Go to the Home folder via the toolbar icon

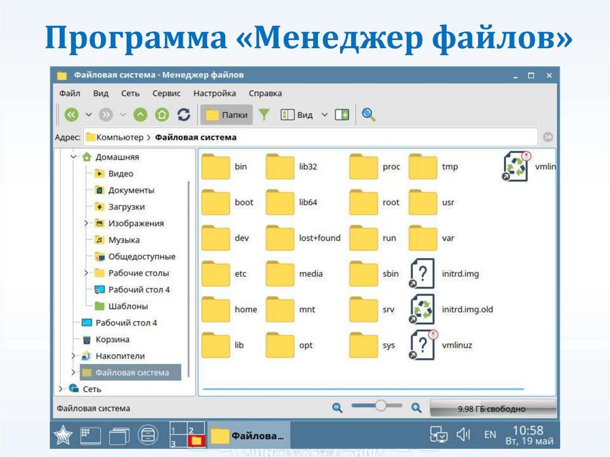[x=162, y=115]
